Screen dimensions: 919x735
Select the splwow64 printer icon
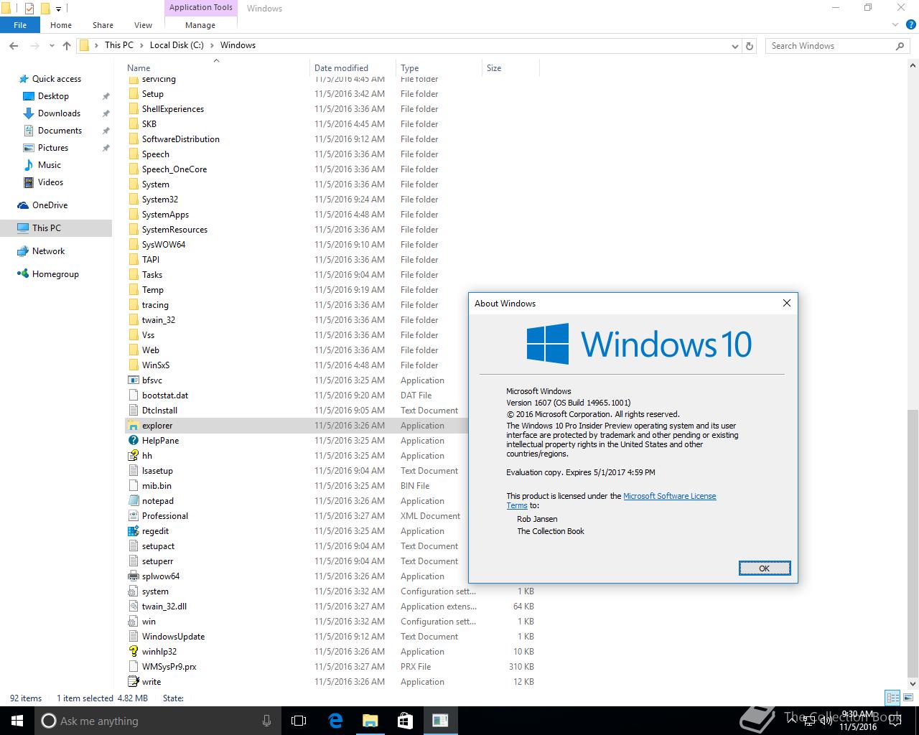coord(133,576)
